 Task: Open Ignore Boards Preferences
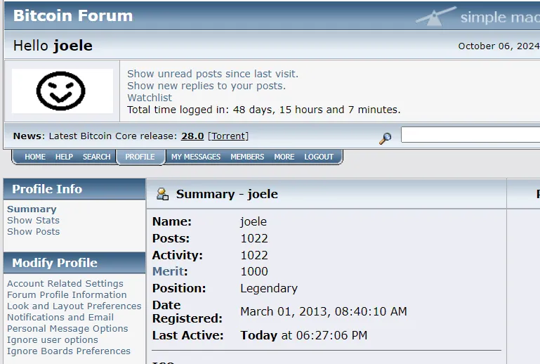[69, 351]
